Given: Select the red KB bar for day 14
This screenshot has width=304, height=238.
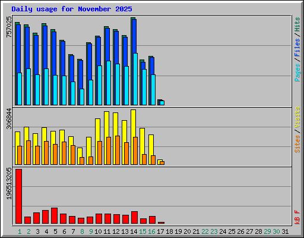Looking at the screenshot, I should tap(135, 218).
